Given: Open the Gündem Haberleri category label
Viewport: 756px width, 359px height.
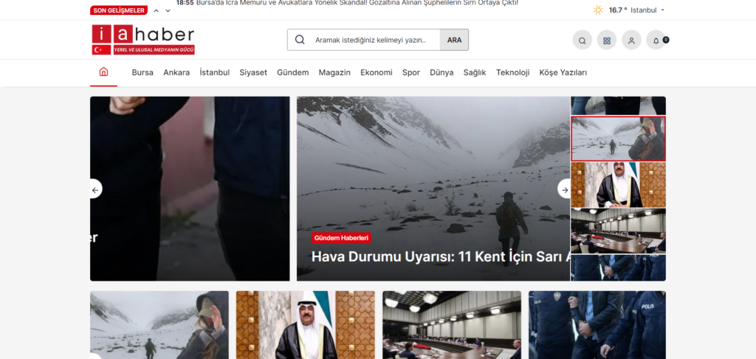Looking at the screenshot, I should pyautogui.click(x=341, y=238).
